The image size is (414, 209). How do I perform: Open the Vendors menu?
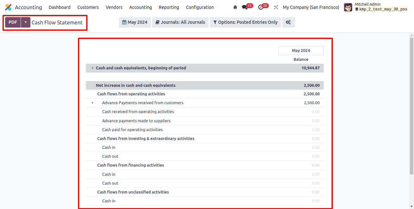(x=114, y=7)
